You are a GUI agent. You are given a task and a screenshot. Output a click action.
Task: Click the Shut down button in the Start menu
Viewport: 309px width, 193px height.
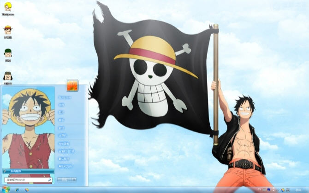[x=65, y=180]
